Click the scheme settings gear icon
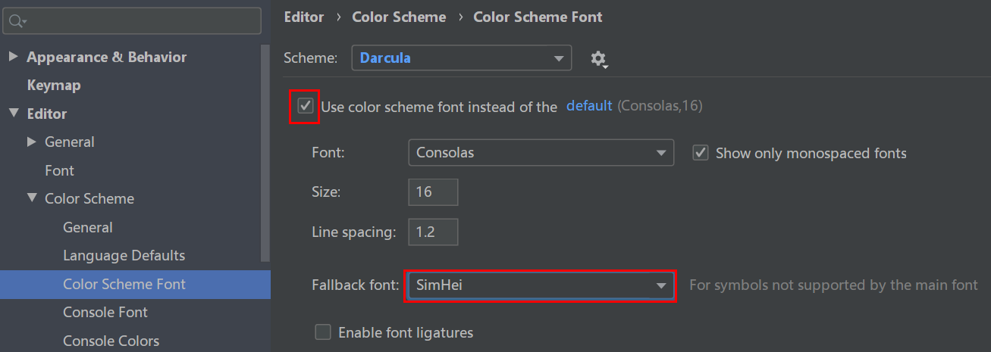The height and width of the screenshot is (352, 991). (x=599, y=59)
